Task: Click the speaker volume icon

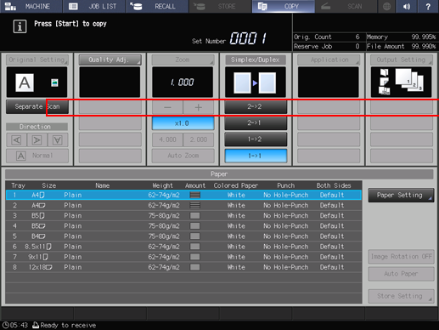Action: point(407,6)
